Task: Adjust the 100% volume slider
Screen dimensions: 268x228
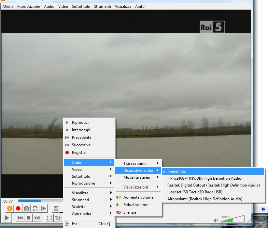Action: (233, 219)
